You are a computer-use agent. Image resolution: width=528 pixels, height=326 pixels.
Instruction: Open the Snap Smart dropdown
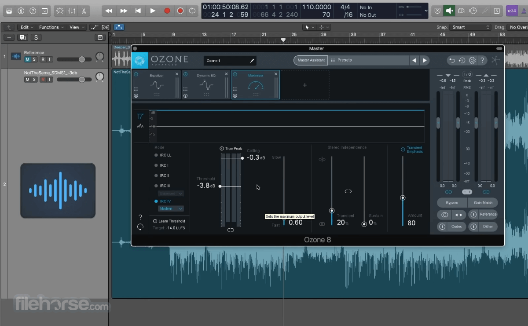[x=470, y=27]
